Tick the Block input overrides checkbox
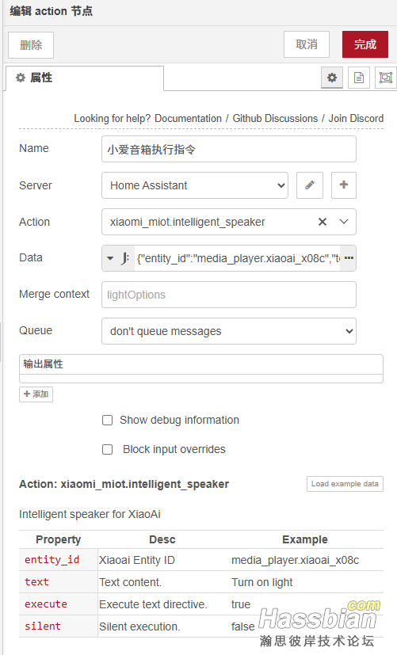397x655 pixels. pyautogui.click(x=108, y=450)
